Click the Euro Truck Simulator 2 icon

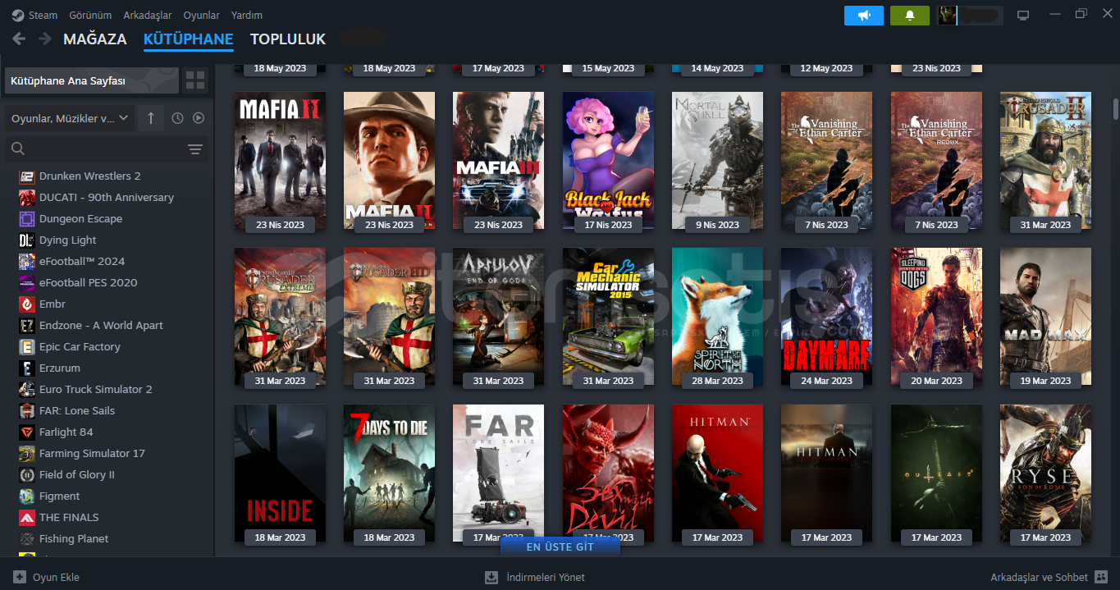tap(26, 389)
